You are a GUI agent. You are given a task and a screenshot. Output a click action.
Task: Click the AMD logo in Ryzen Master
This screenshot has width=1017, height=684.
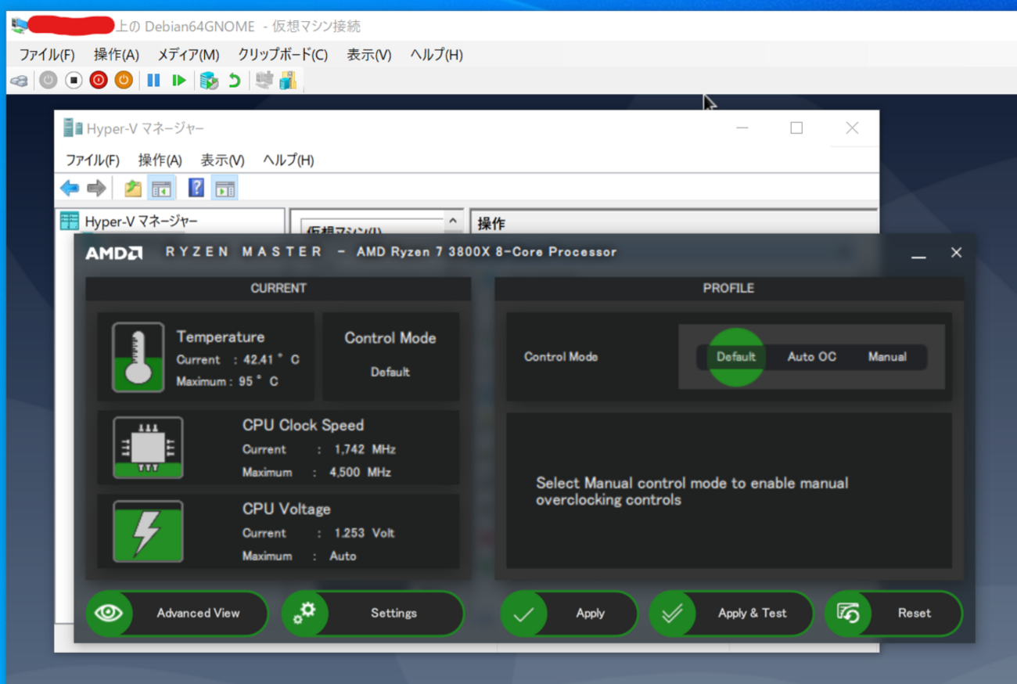(113, 253)
